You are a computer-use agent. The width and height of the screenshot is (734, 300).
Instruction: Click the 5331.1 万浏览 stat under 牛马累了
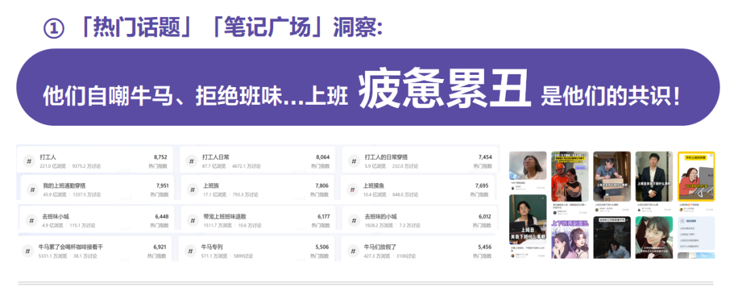point(52,256)
